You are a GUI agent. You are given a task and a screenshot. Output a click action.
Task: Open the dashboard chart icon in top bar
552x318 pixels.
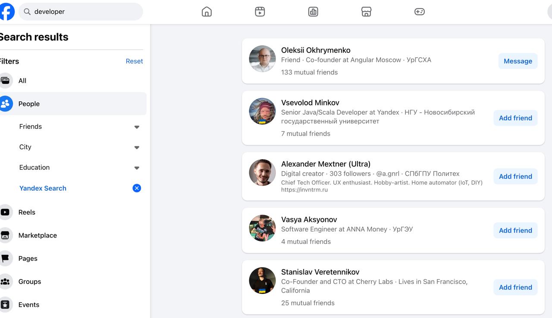pyautogui.click(x=313, y=12)
